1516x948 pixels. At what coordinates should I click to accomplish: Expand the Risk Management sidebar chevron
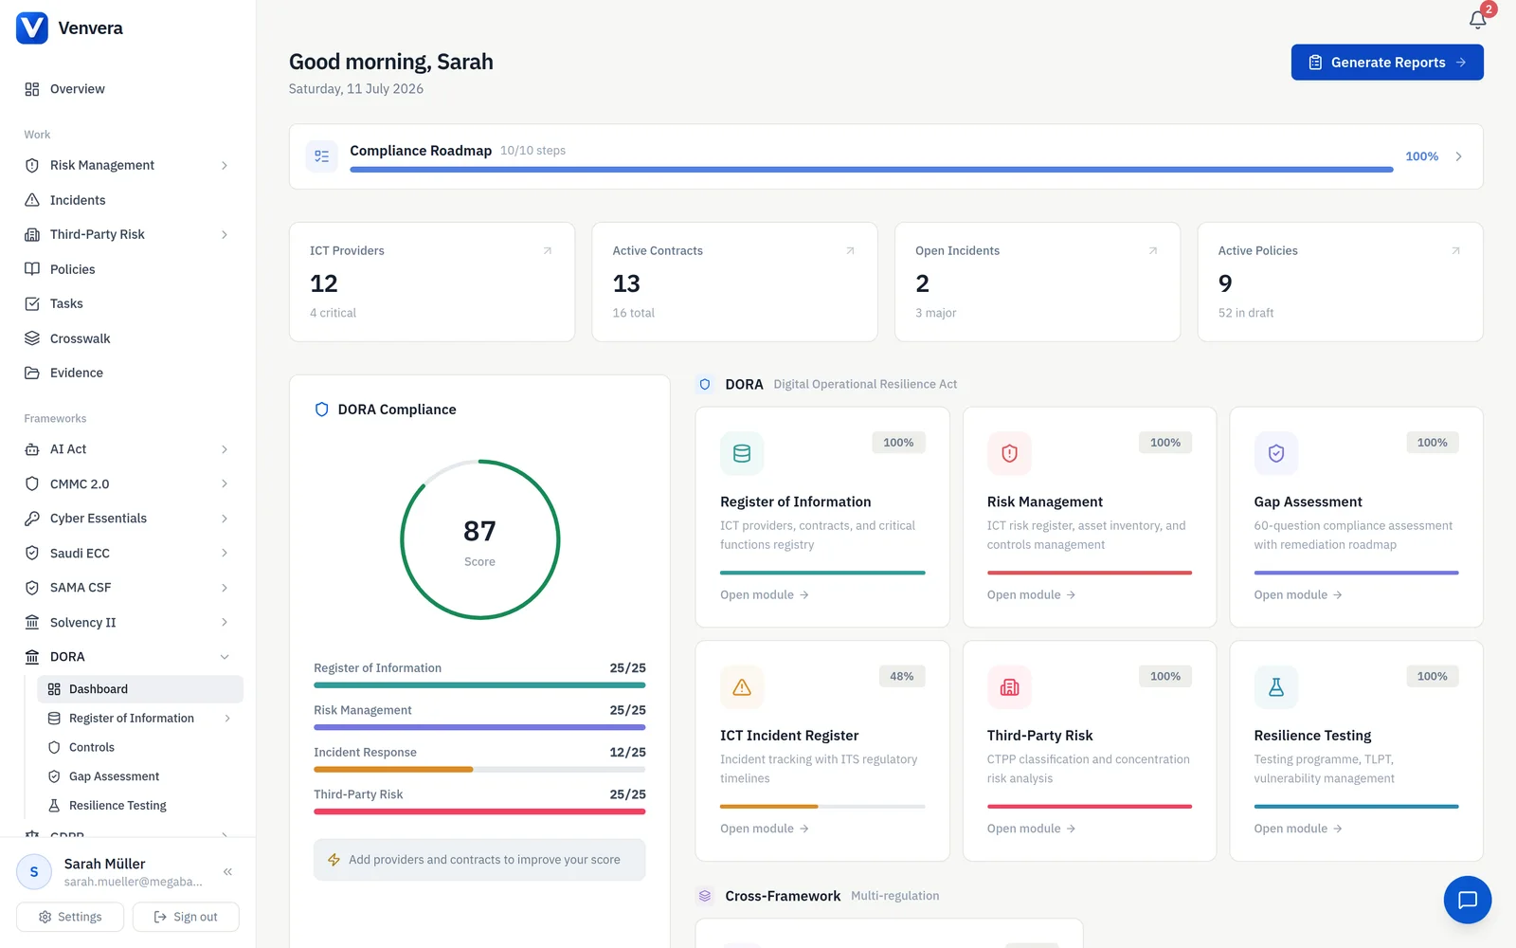click(x=225, y=165)
